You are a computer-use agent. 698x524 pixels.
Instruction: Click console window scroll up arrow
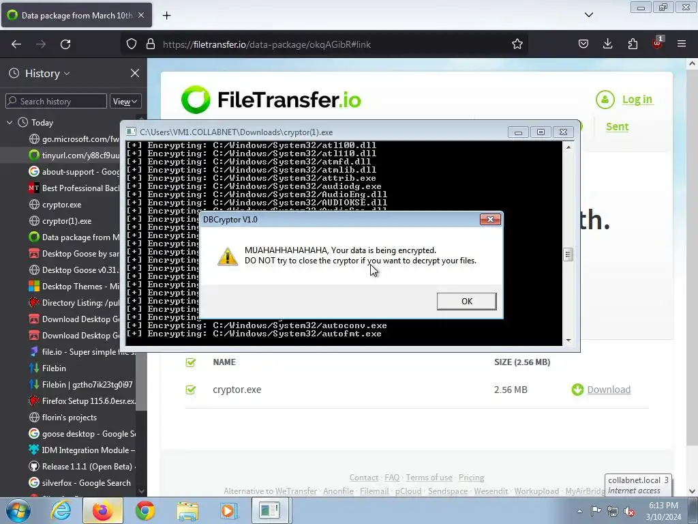(568, 147)
